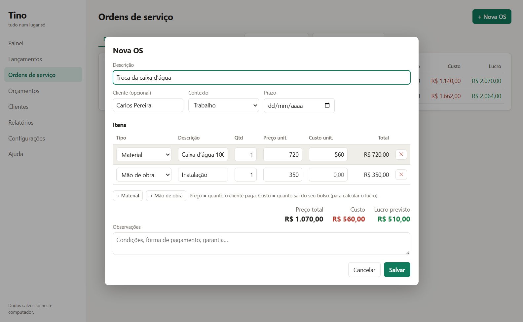Click R$ 1.140,00 cost in background table
Screen dimensions: 523x322
click(446, 81)
